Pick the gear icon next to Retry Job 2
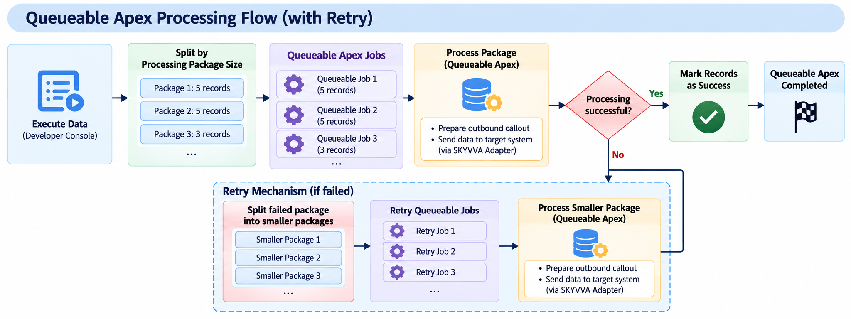 coord(397,251)
